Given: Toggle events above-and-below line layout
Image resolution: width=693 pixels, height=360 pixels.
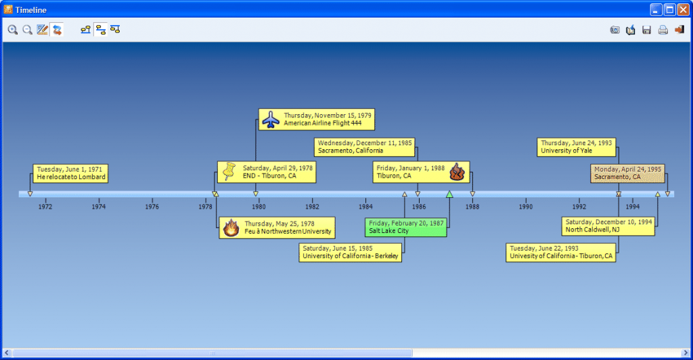Looking at the screenshot, I should tap(101, 30).
